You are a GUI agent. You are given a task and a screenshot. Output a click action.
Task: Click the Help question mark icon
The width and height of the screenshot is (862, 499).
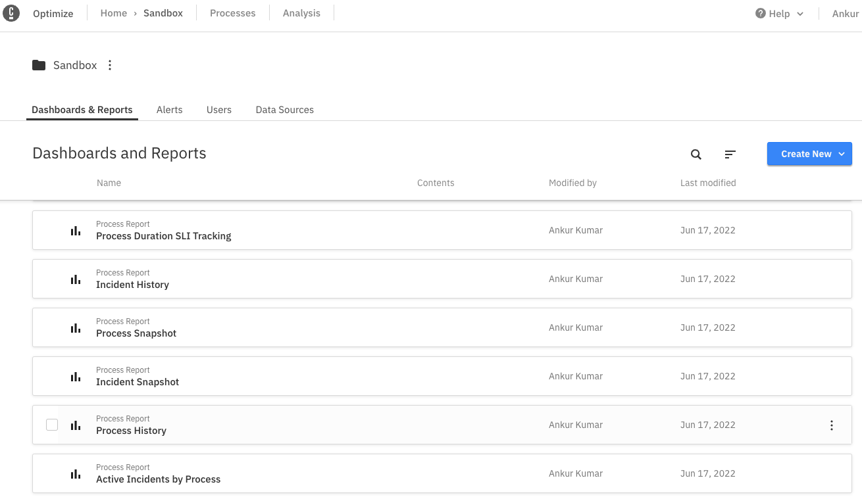coord(761,13)
